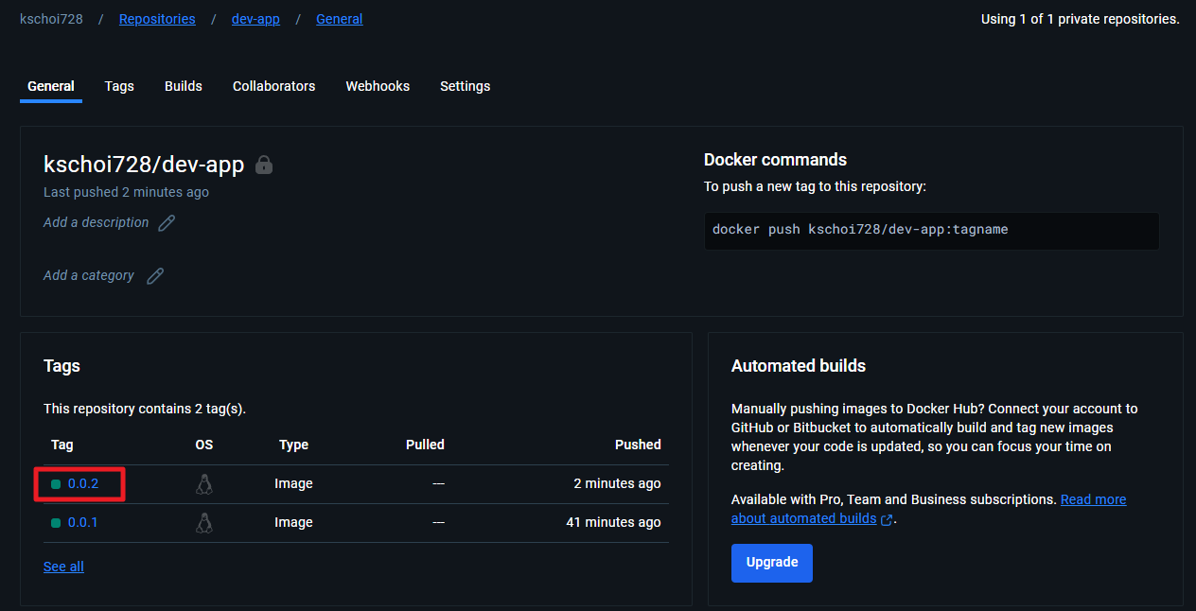This screenshot has height=611, width=1196.
Task: Click Using 1 of 1 private repositories text
Action: 1081,19
